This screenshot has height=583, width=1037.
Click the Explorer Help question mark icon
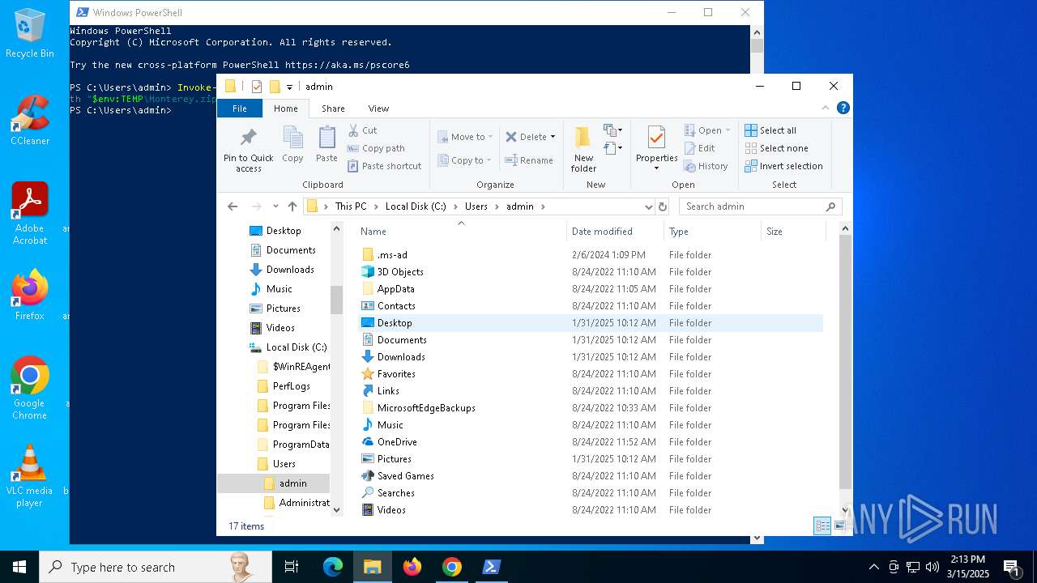click(843, 108)
